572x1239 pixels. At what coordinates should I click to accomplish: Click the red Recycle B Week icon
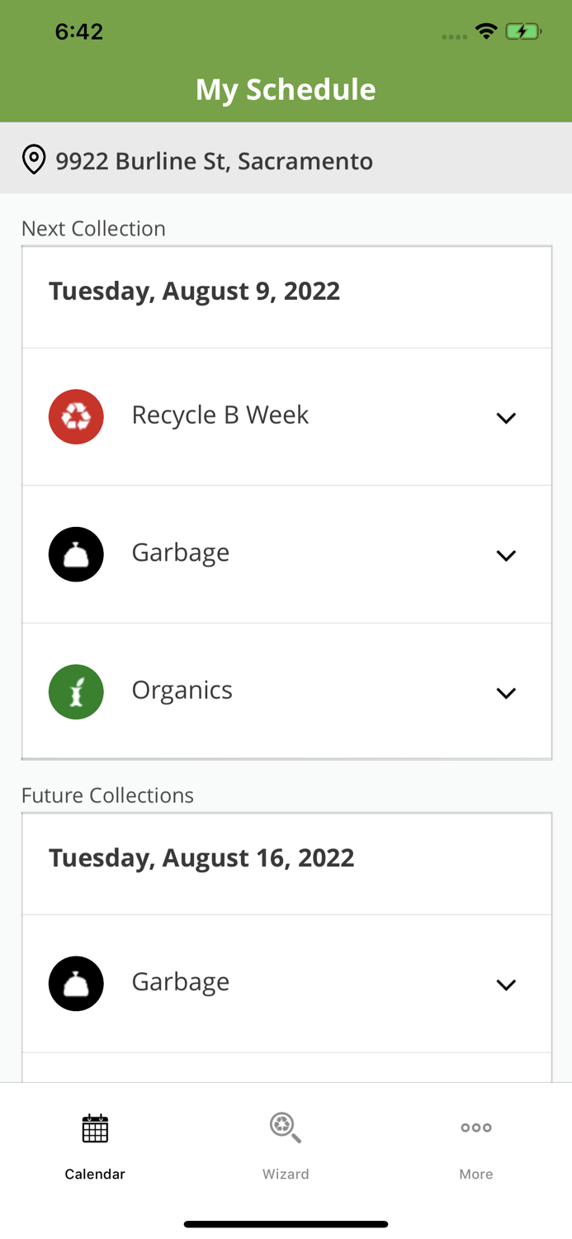[76, 416]
